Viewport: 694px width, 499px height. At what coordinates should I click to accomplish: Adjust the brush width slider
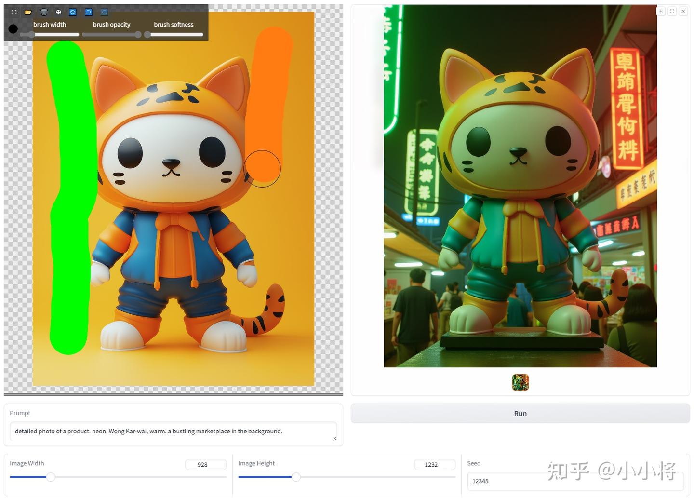click(50, 35)
